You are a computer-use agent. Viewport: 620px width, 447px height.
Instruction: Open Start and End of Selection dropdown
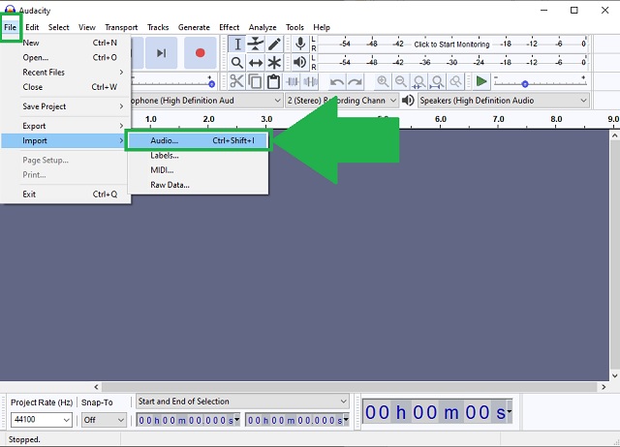(242, 402)
